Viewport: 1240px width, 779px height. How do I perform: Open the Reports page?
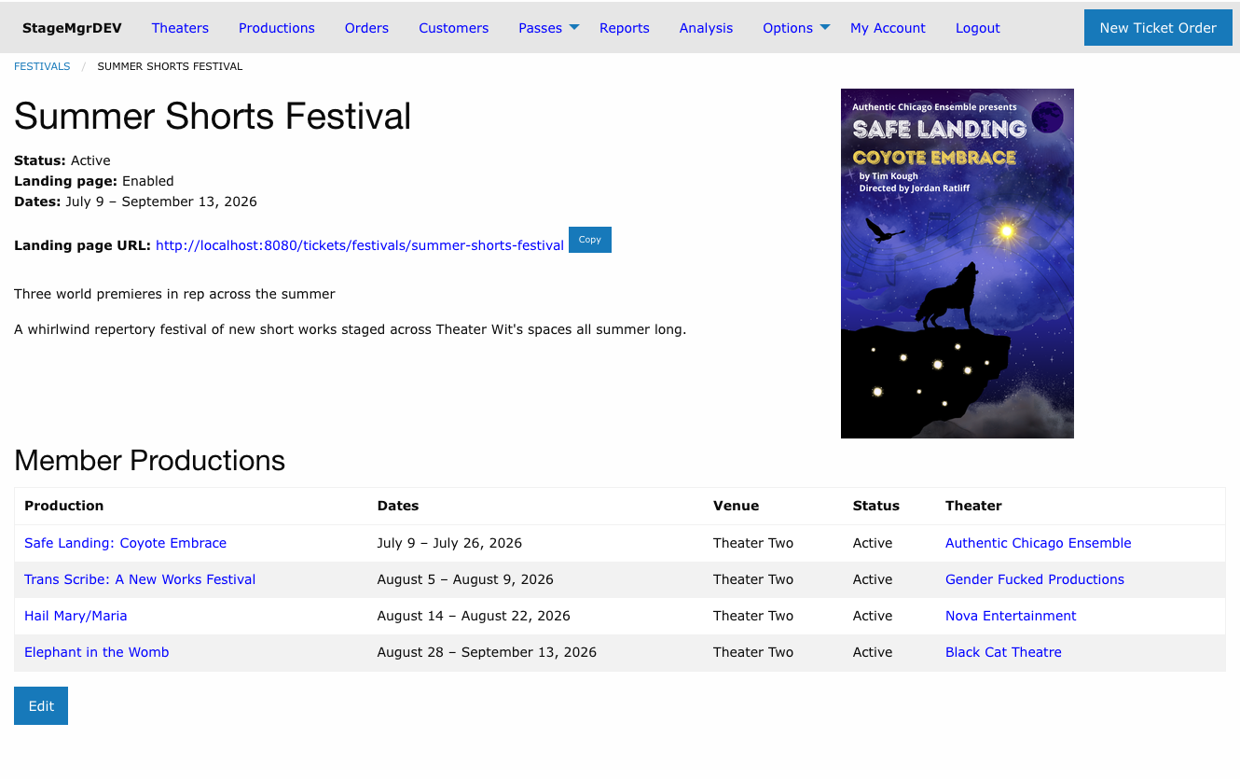click(625, 28)
